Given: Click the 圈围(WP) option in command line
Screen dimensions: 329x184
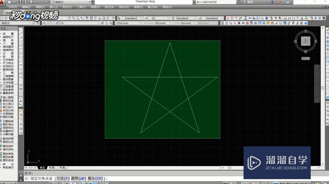Looking at the screenshot, I should point(79,179).
